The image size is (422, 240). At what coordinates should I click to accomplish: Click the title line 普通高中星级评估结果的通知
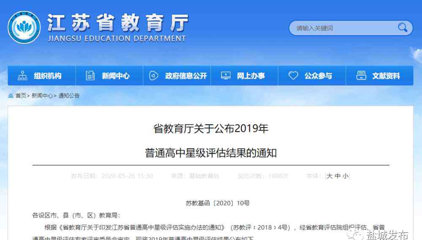211,153
